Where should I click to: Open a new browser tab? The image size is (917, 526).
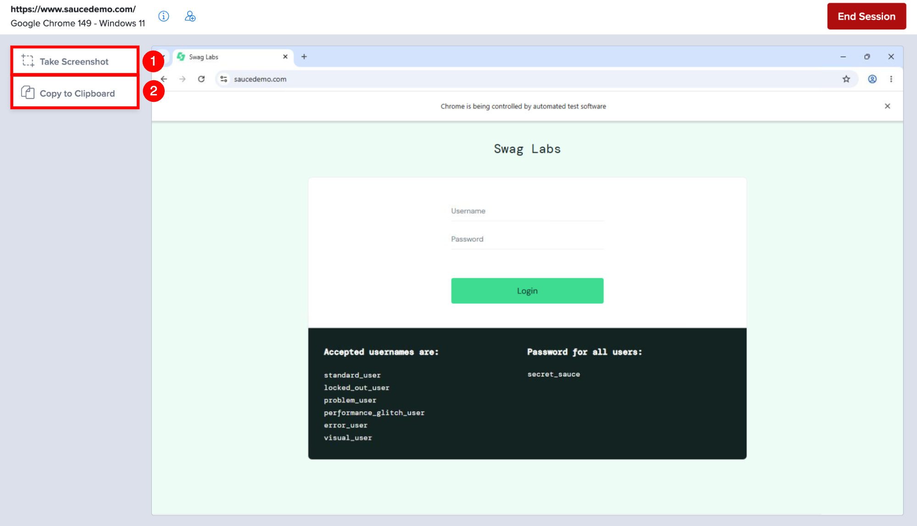point(304,57)
